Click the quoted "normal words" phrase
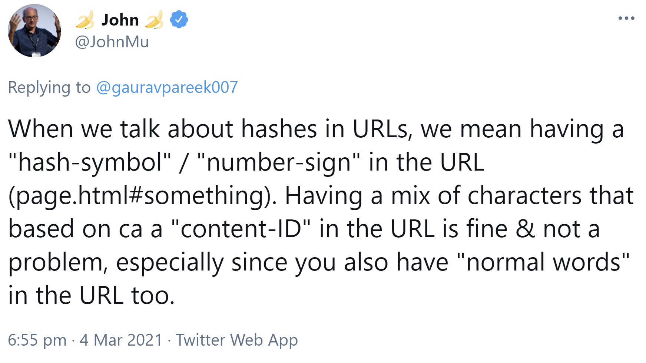This screenshot has width=646, height=363. pos(543,262)
